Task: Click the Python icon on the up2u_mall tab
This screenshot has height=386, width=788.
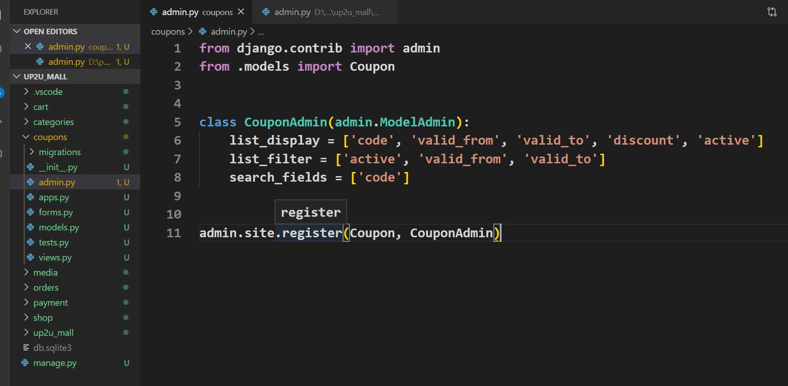Action: 266,12
